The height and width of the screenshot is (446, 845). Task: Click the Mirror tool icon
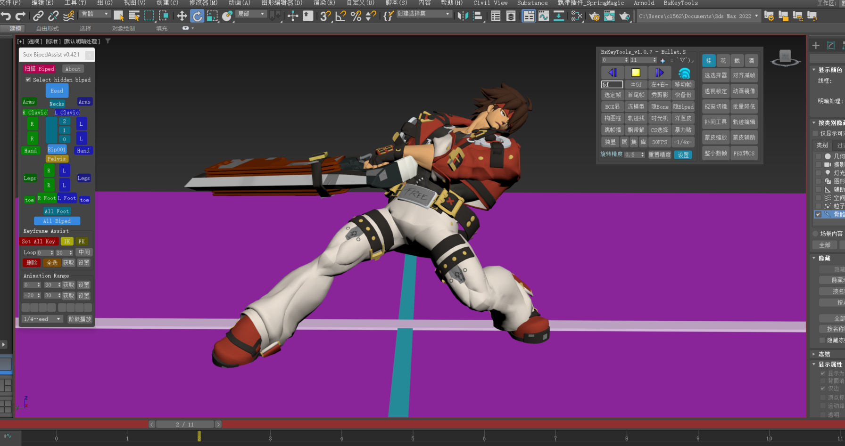click(x=463, y=16)
